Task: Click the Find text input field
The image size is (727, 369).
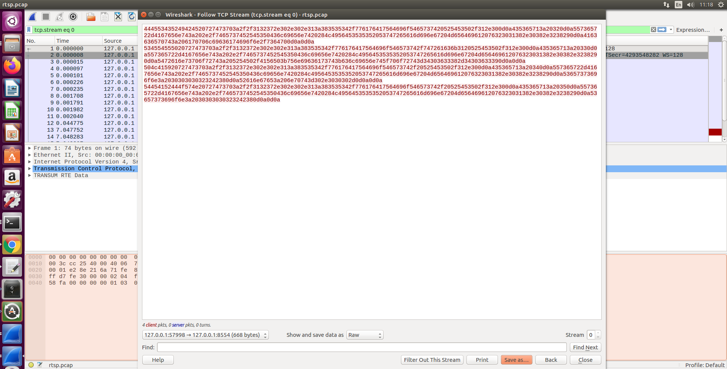Action: pyautogui.click(x=362, y=347)
